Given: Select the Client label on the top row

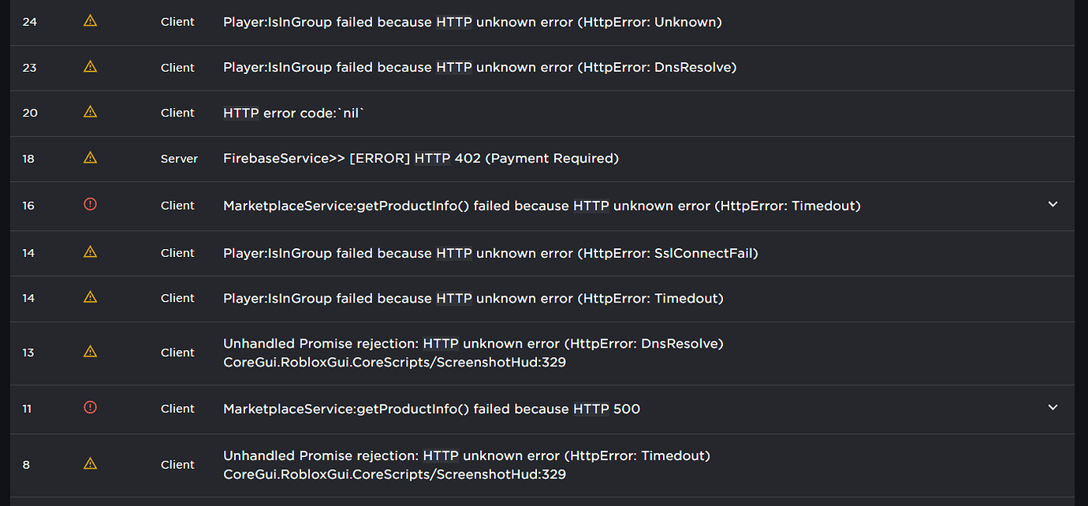Looking at the screenshot, I should (x=177, y=21).
